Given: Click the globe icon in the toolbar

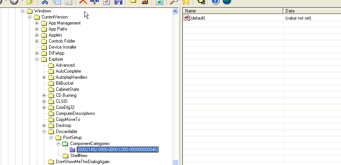Looking at the screenshot, I should [227, 2].
